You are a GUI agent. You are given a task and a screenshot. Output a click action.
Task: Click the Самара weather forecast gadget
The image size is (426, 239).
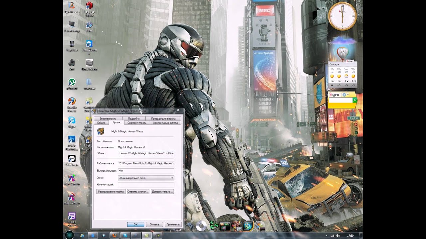342,75
